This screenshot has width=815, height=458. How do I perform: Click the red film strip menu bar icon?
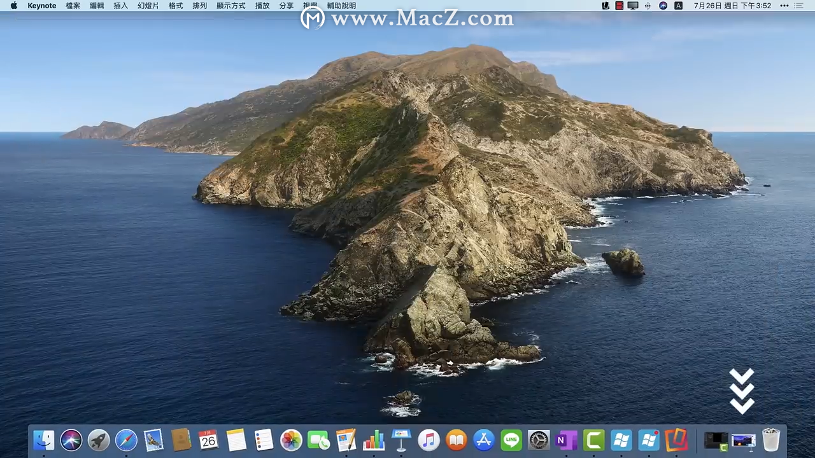click(x=620, y=6)
